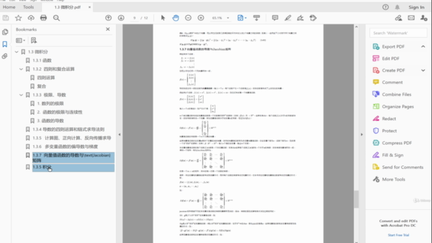Activate the Hand pan tool
Screen dimensions: 432x243
[175, 18]
